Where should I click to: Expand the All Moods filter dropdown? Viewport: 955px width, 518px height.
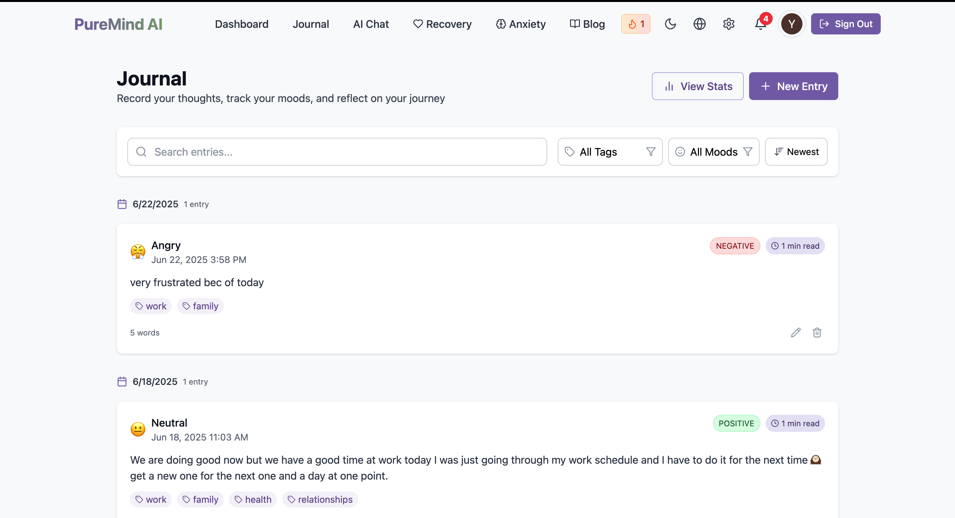point(713,152)
